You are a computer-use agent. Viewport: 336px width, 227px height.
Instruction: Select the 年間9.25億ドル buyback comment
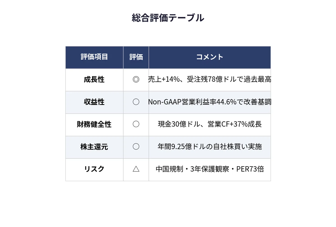[210, 147]
